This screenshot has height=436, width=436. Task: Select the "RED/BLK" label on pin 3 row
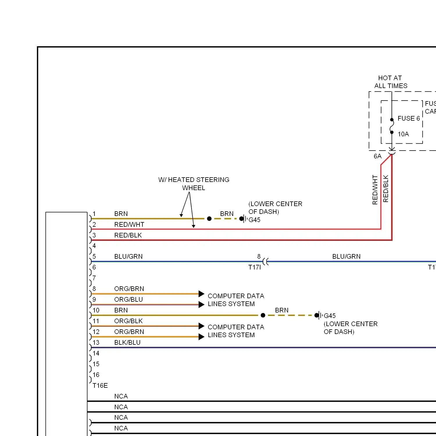[x=128, y=235]
